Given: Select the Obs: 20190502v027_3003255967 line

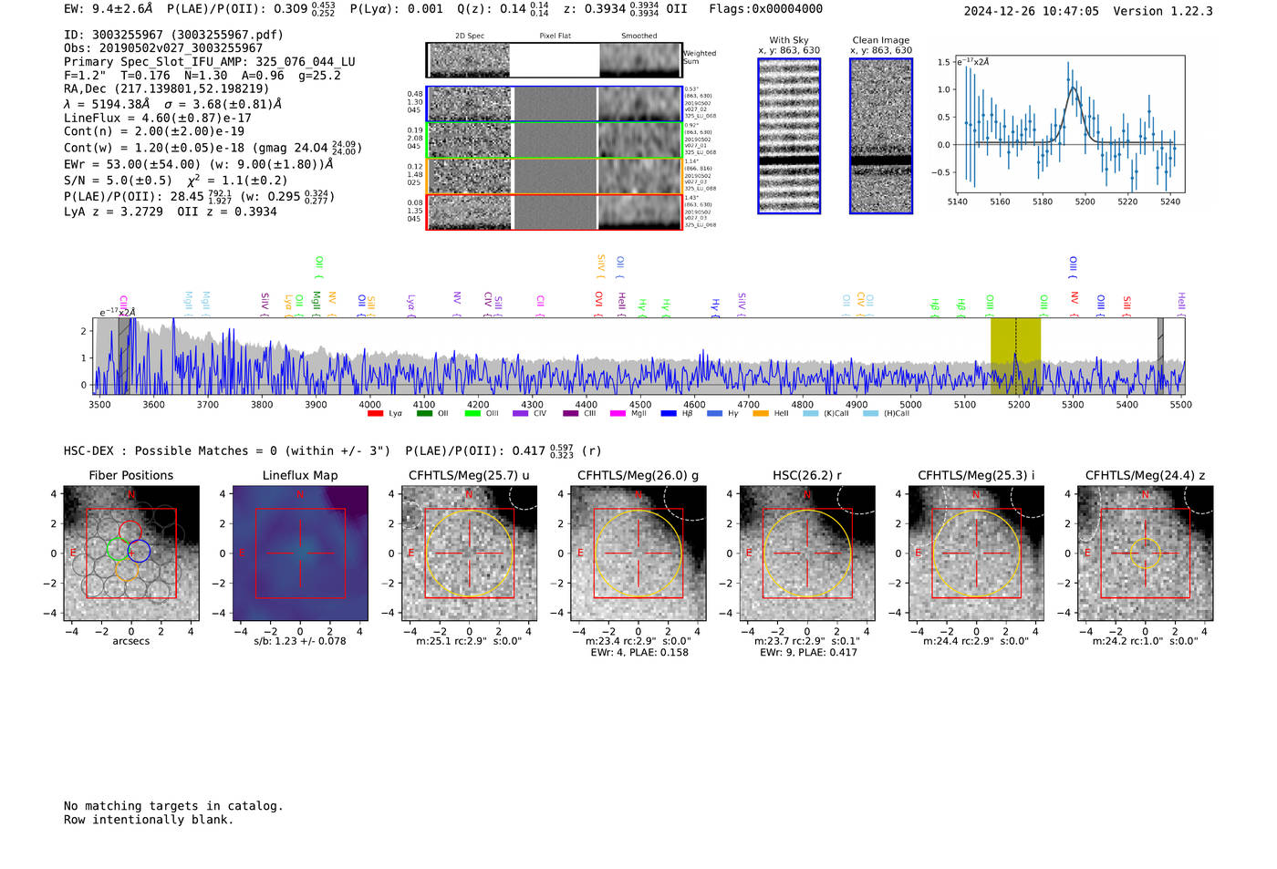Looking at the screenshot, I should pos(163,48).
